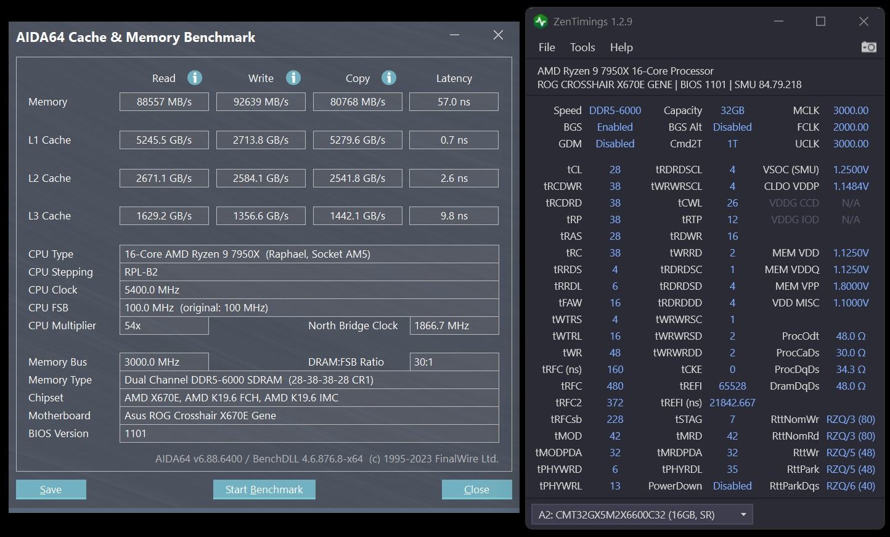Click CPU Clock field 5400.0 MHz
Image resolution: width=890 pixels, height=537 pixels.
[x=309, y=290]
